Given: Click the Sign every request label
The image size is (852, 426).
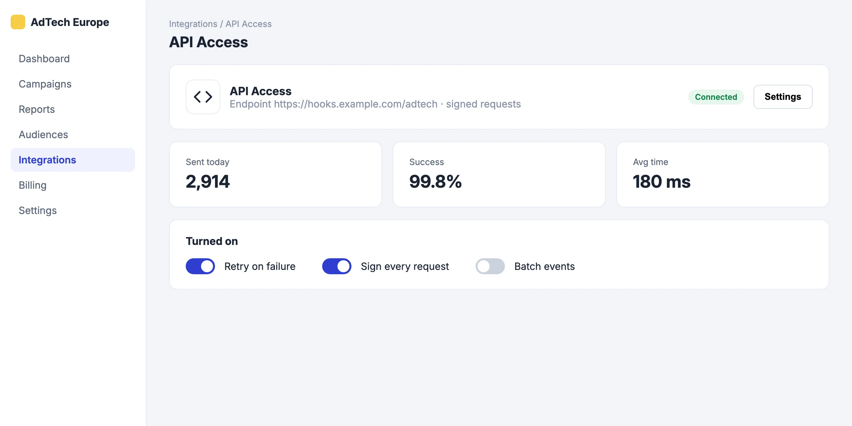Looking at the screenshot, I should 405,267.
